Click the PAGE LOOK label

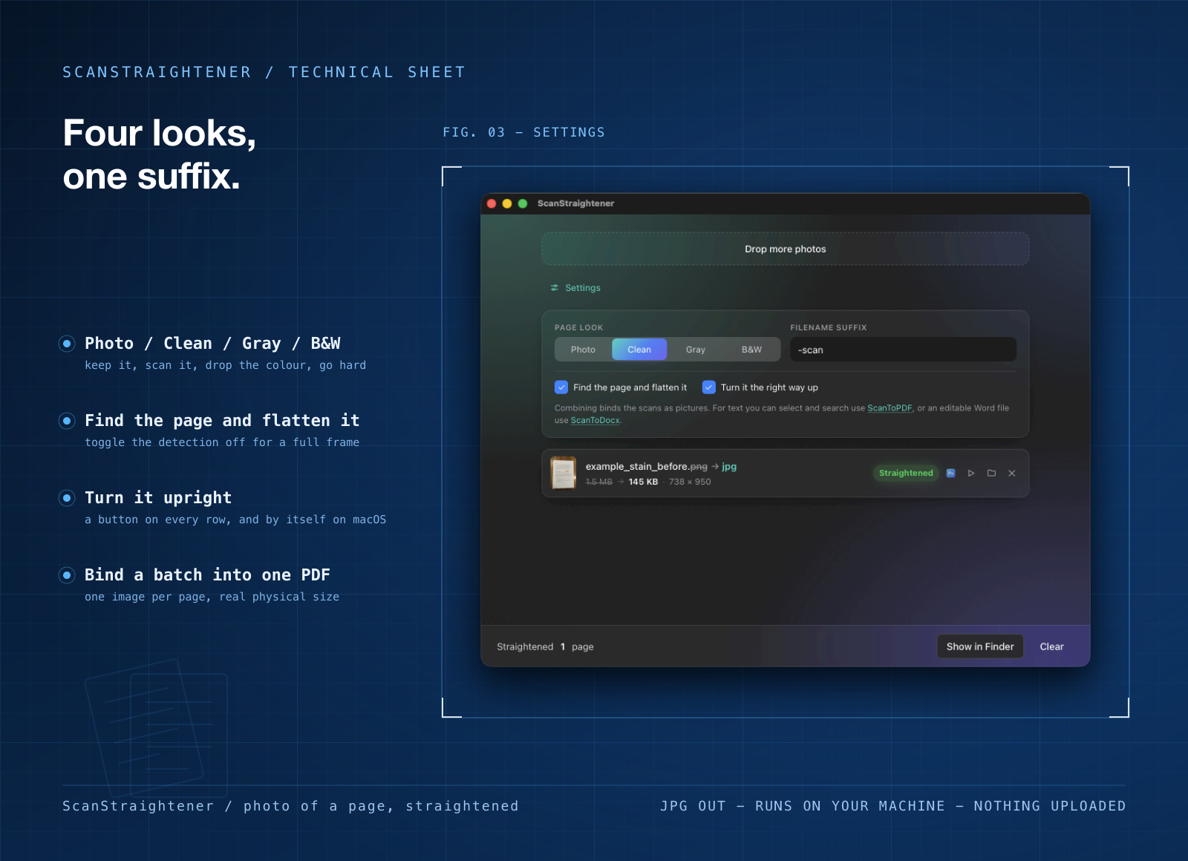(578, 327)
